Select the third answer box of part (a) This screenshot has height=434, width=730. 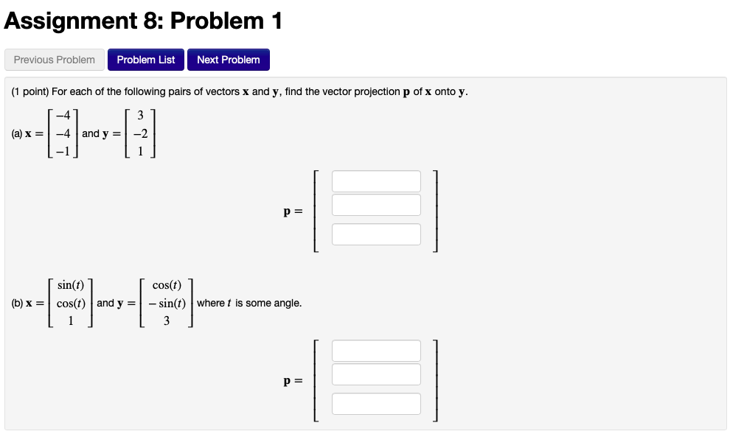[375, 234]
